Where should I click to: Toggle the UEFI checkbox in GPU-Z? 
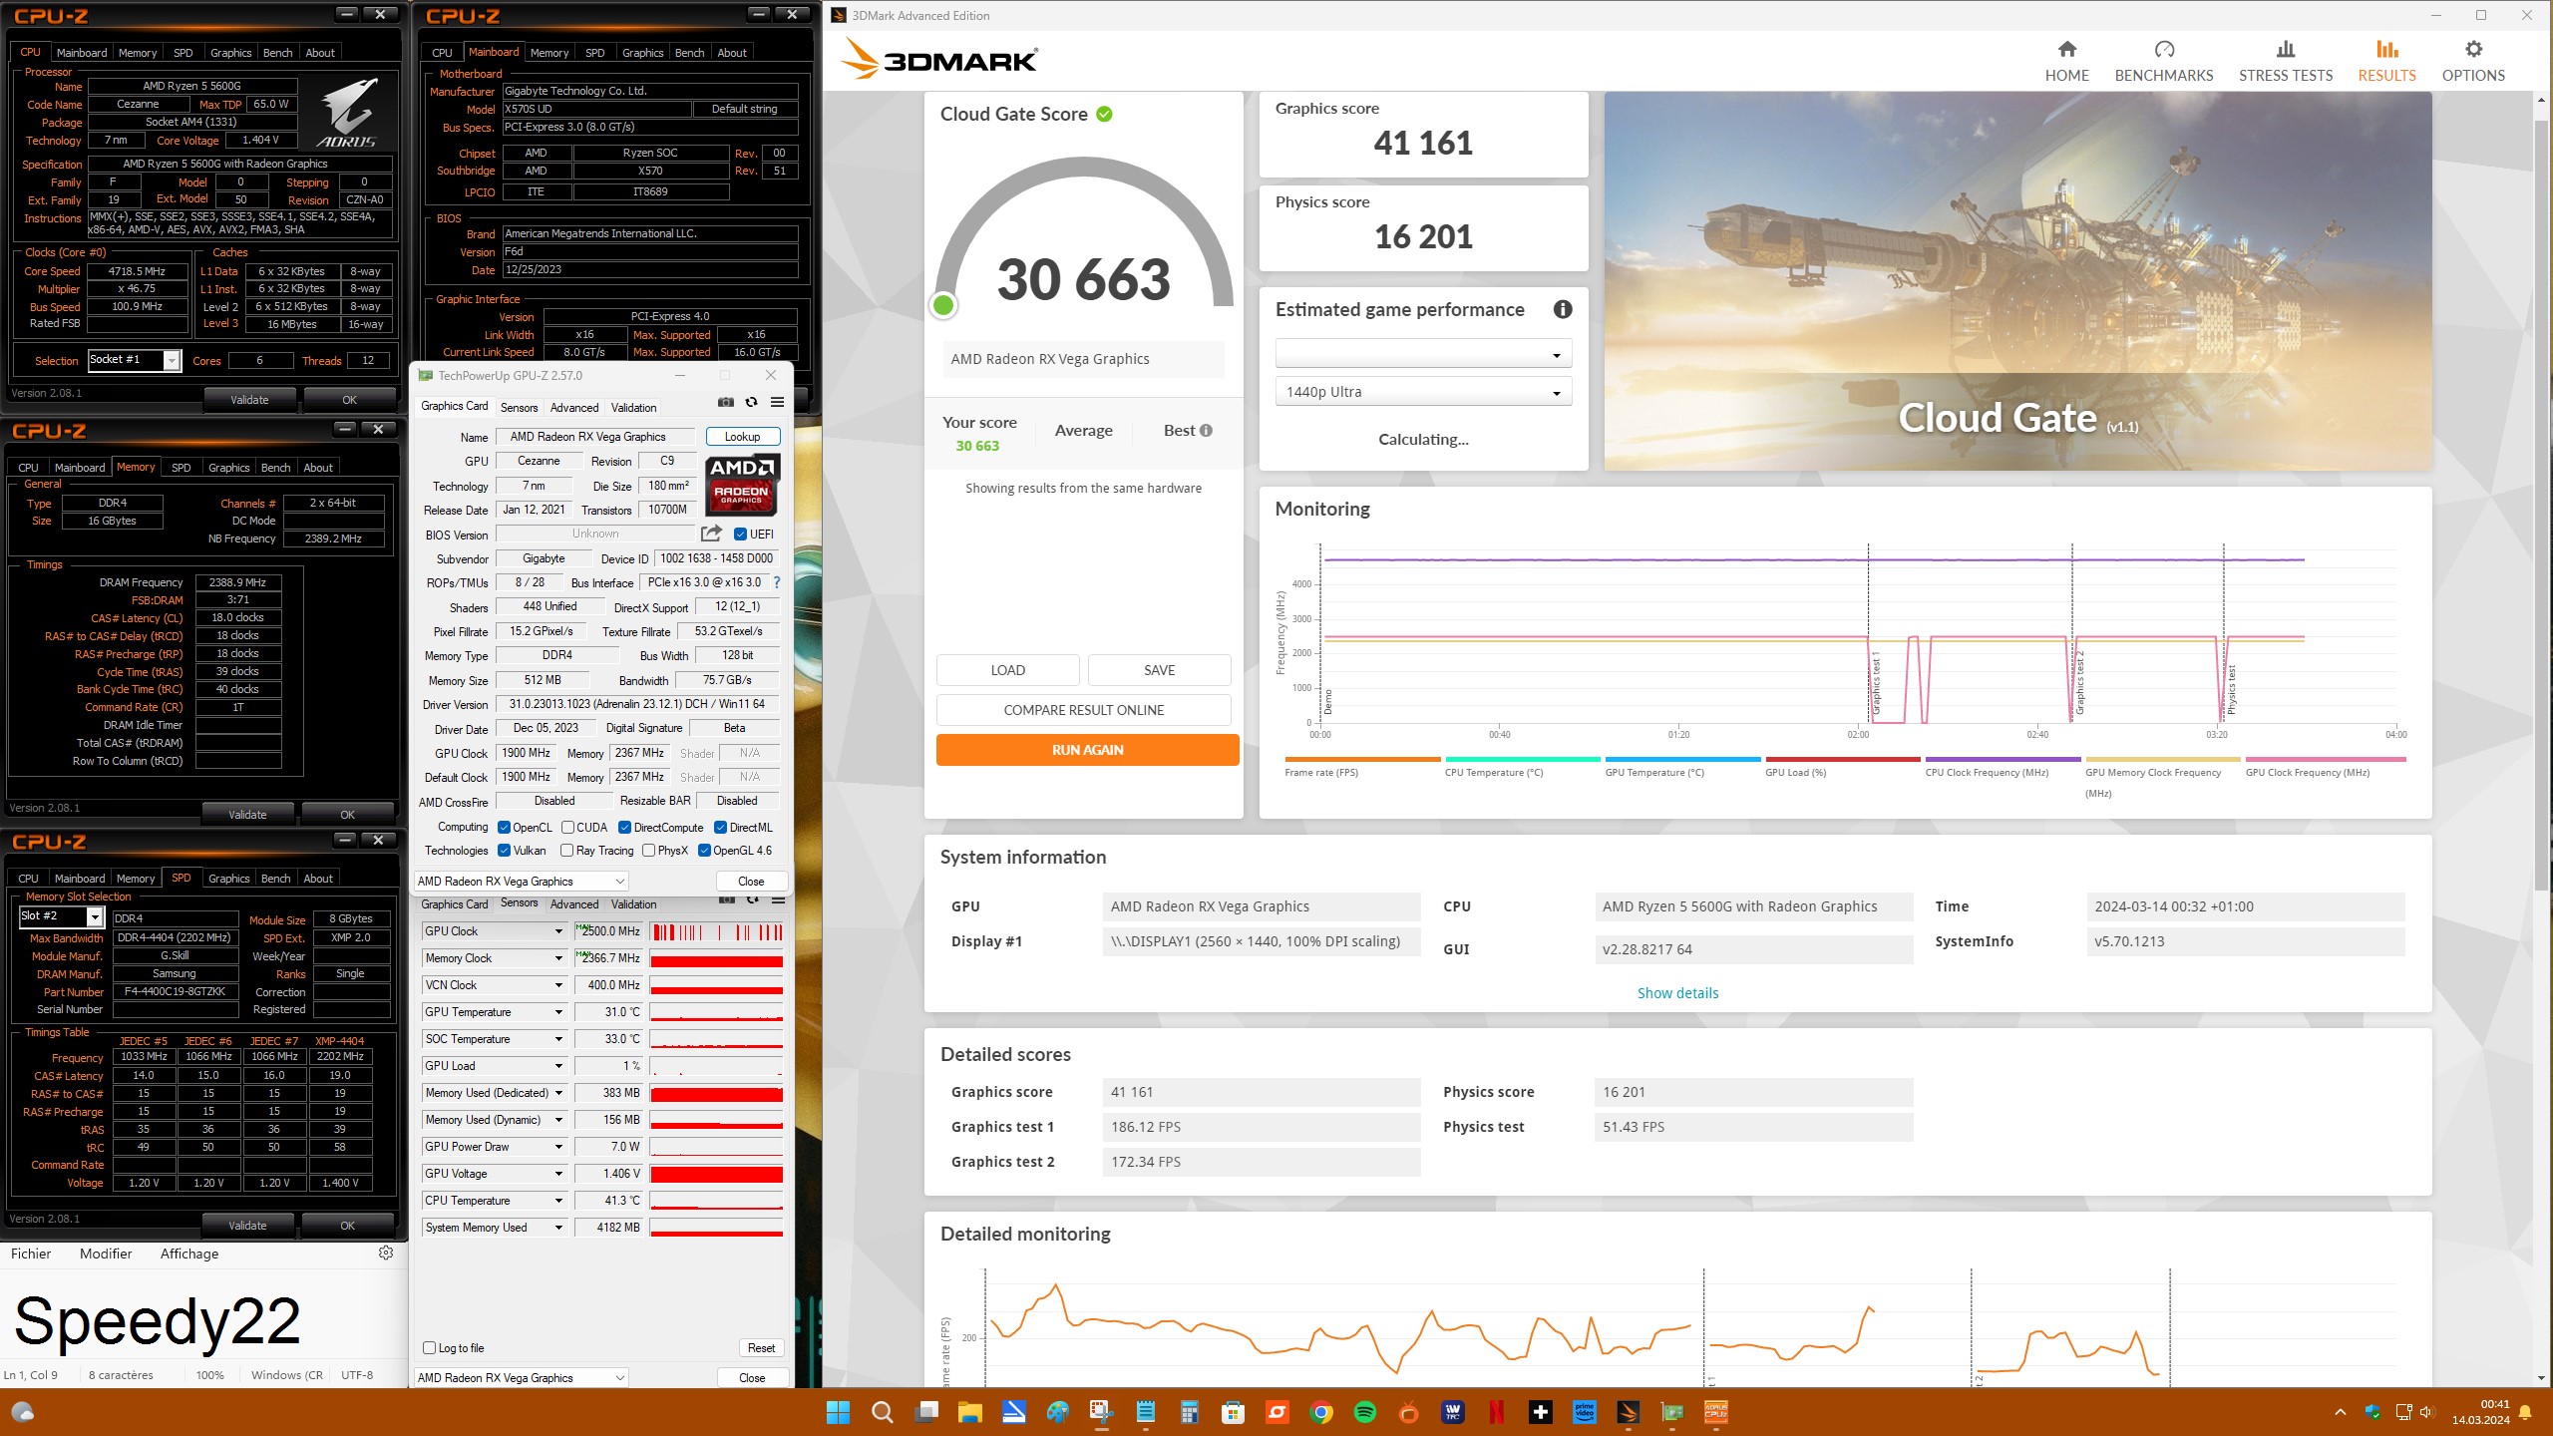pos(740,534)
